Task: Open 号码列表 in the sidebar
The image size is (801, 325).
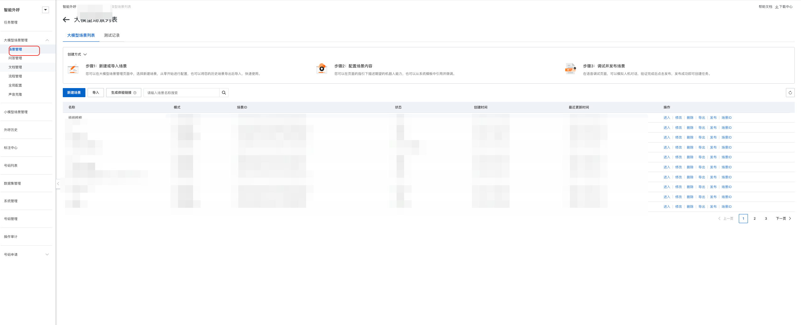Action: pyautogui.click(x=11, y=166)
